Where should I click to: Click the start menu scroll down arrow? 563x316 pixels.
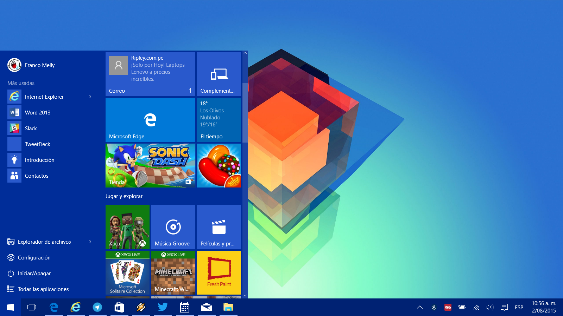(x=245, y=296)
